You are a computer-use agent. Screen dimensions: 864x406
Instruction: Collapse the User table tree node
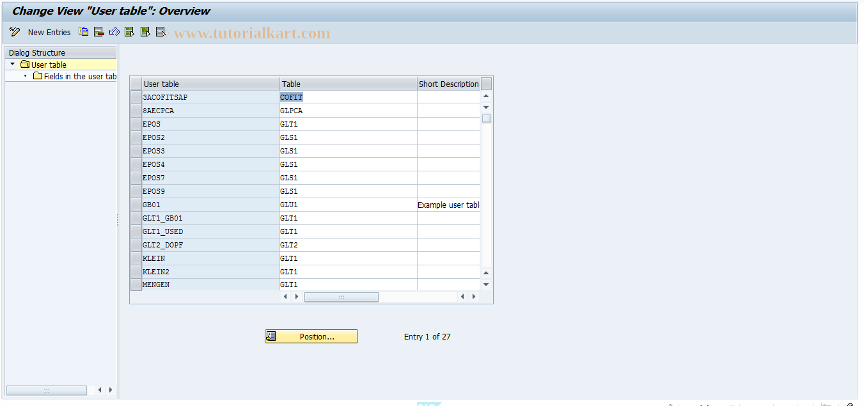[11, 64]
